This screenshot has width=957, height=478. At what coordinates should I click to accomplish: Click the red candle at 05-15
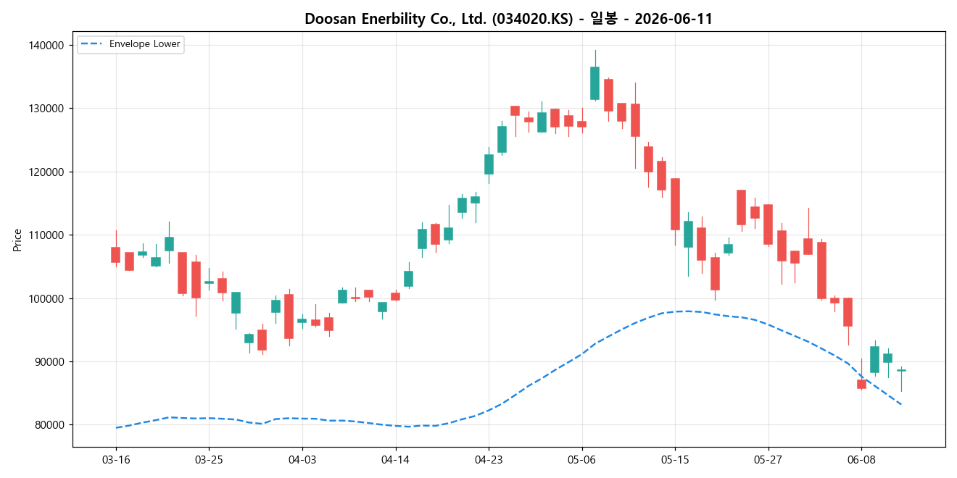[675, 204]
